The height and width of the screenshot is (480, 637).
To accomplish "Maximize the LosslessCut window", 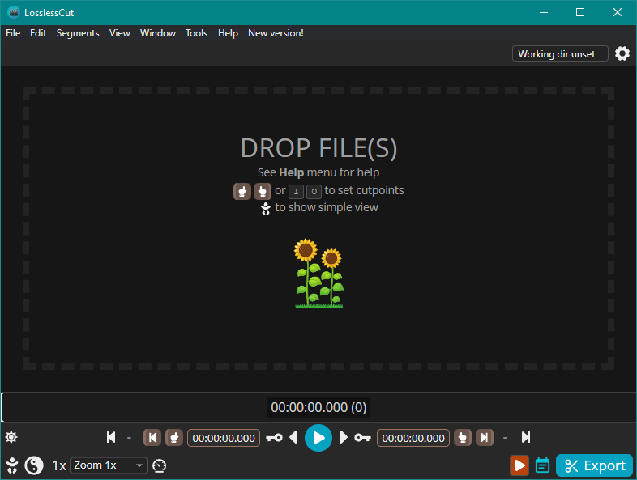I will pyautogui.click(x=580, y=12).
